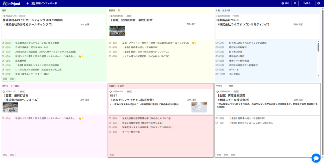Click the refresh icon button
The image size is (324, 166).
click(x=295, y=3)
